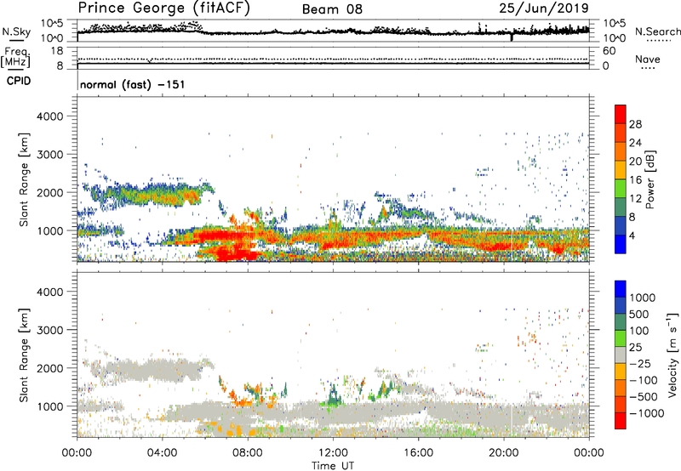Click the '20:00' time tick label
681x471 pixels.
tap(503, 453)
